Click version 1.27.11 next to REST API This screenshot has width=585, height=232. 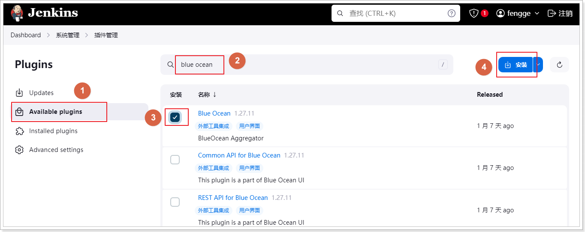282,198
